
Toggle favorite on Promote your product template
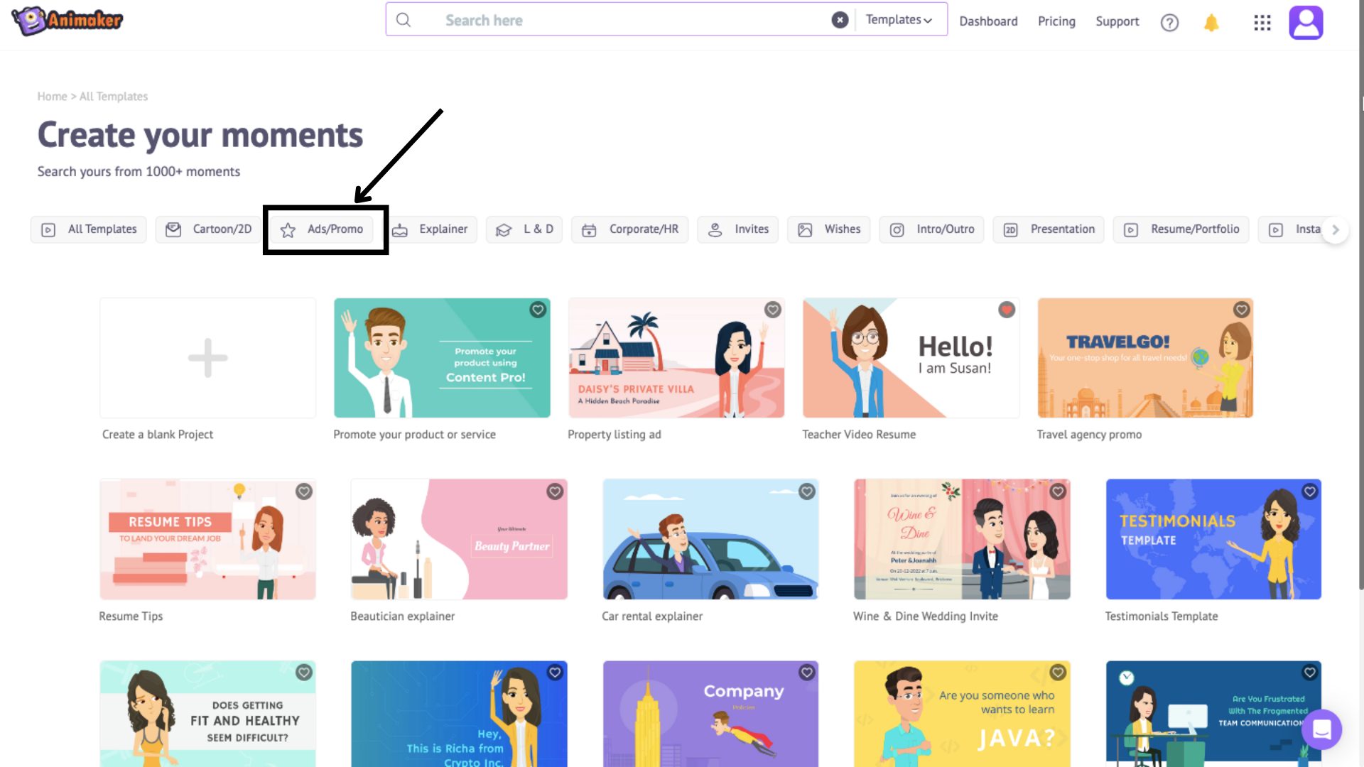click(538, 310)
